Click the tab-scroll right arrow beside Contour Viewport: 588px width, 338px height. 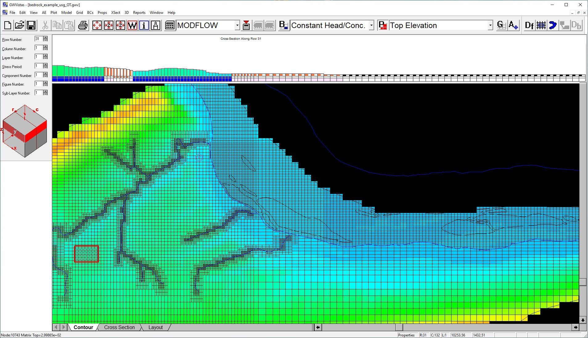click(63, 327)
